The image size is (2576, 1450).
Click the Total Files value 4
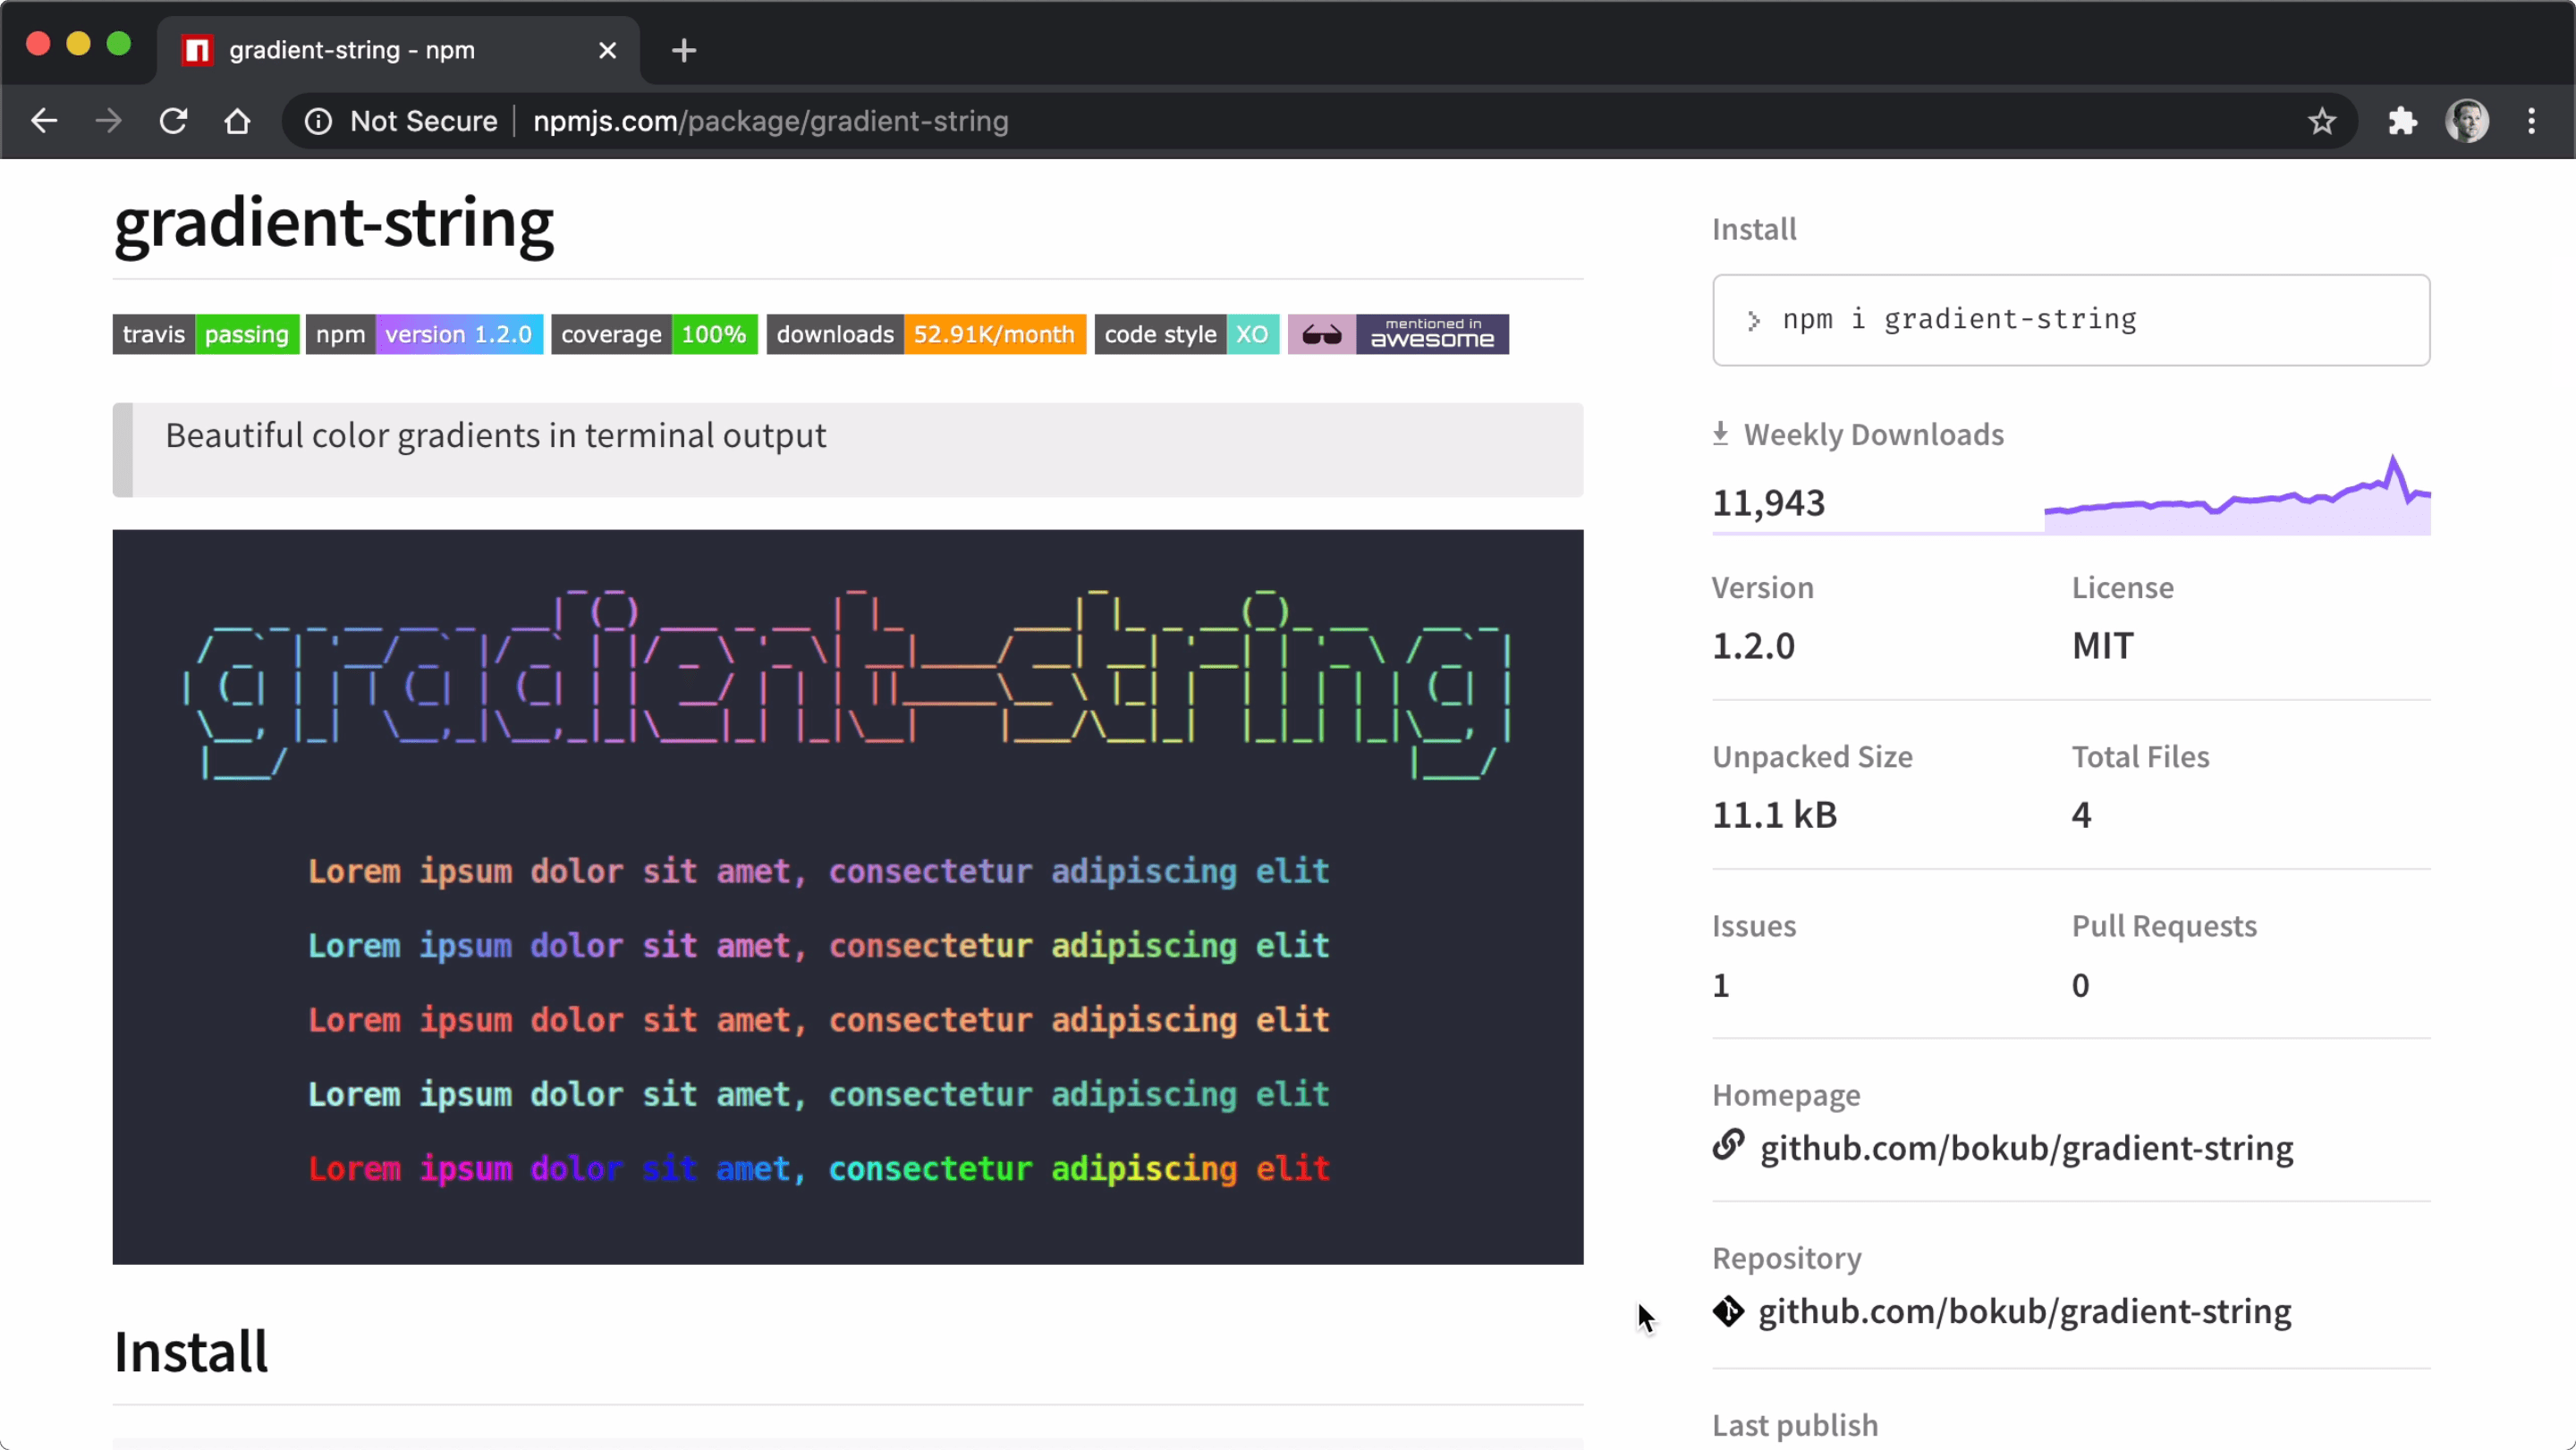coord(2081,815)
